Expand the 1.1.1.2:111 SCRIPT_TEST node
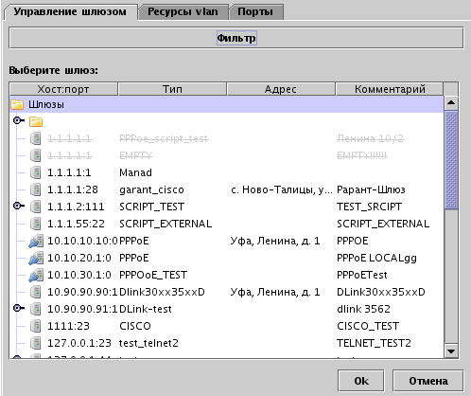471x396 pixels. 18,206
